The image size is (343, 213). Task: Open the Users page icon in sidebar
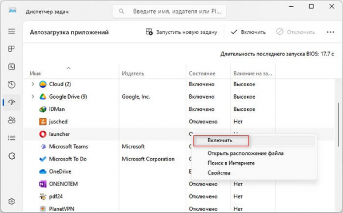coord(11,120)
